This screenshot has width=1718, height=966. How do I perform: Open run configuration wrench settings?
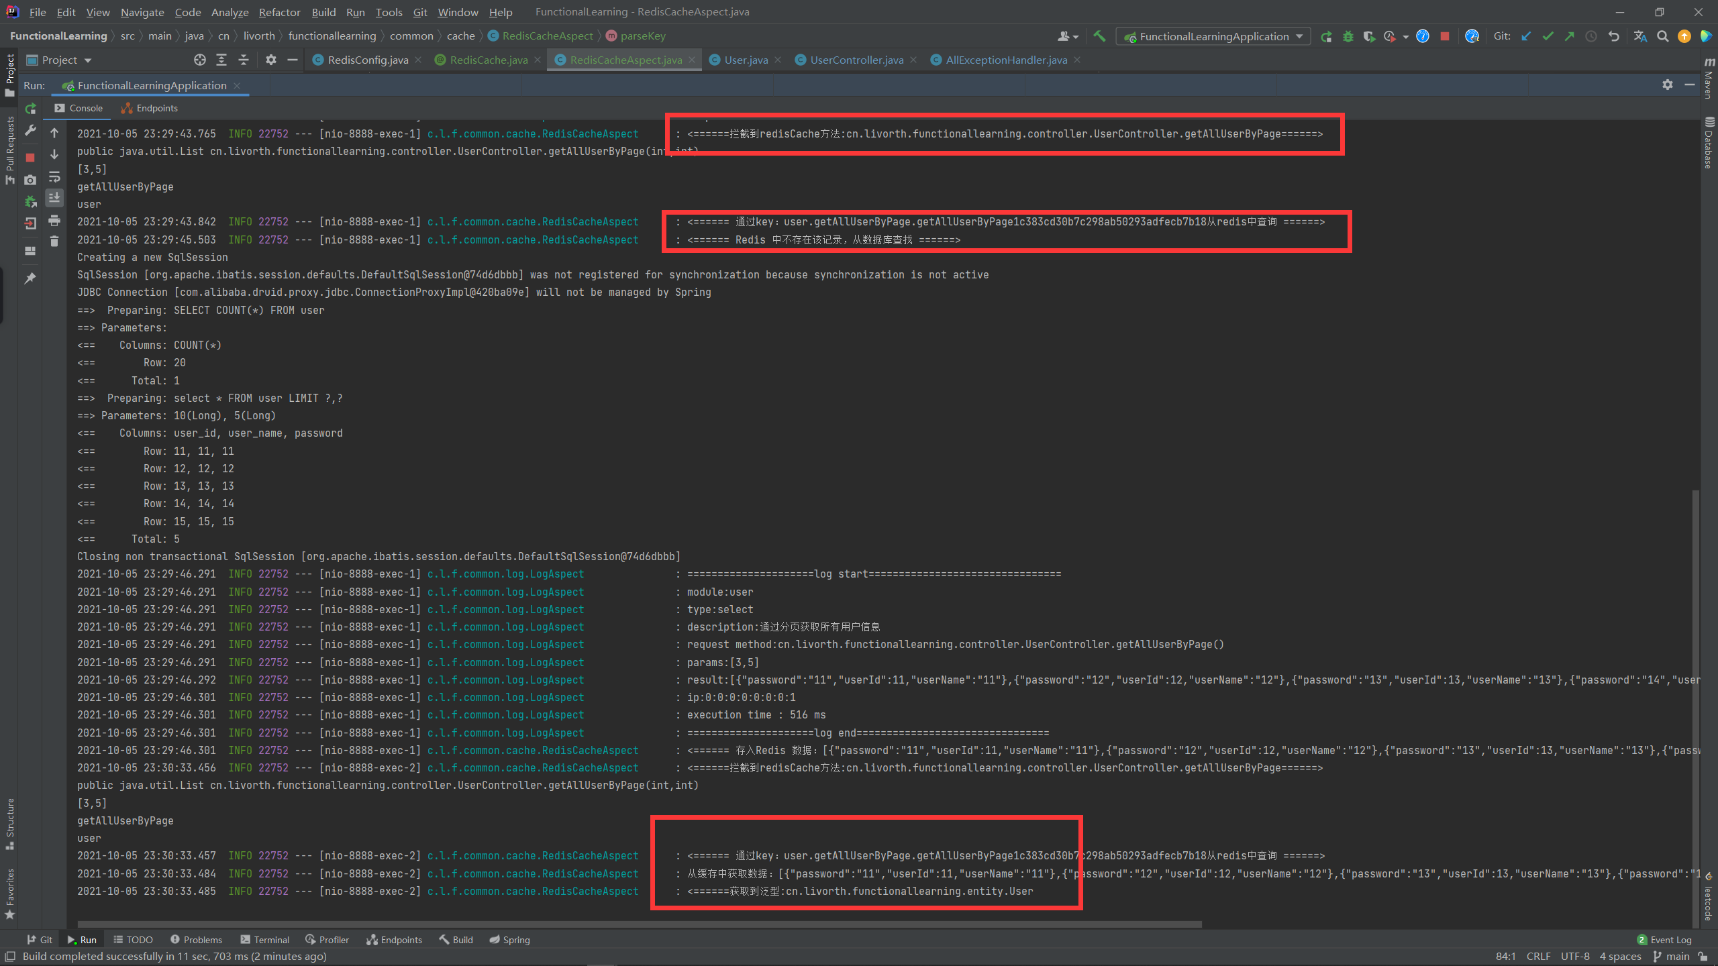[30, 131]
